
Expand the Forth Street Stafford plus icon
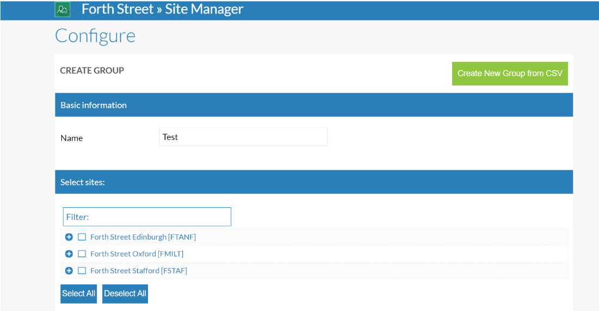(69, 271)
